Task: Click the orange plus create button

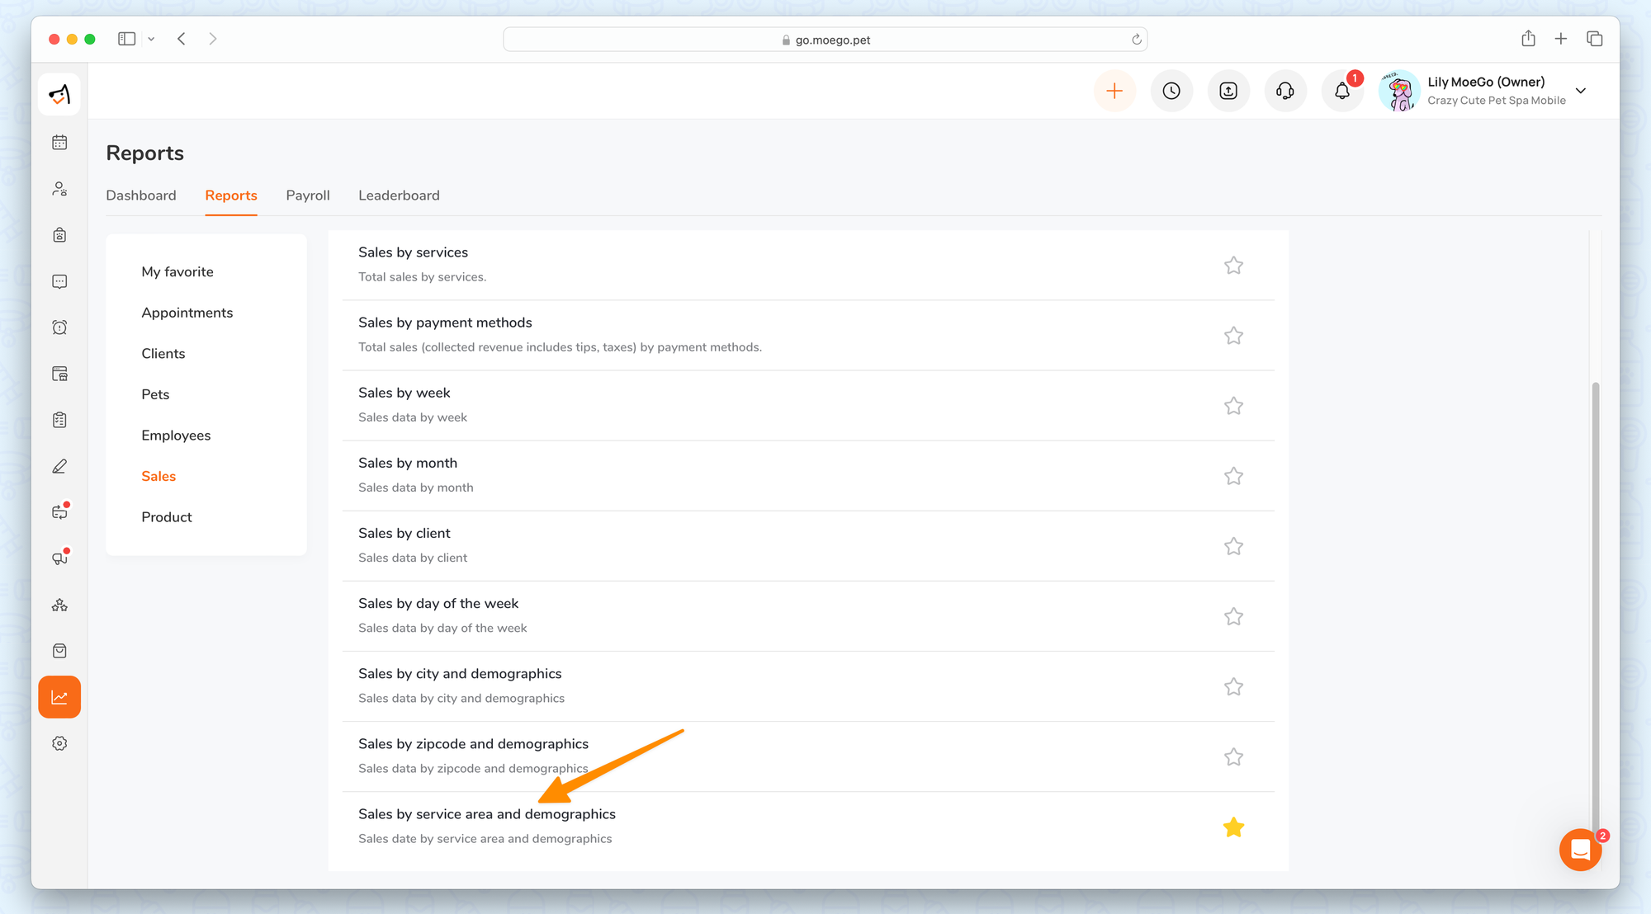Action: click(x=1114, y=91)
